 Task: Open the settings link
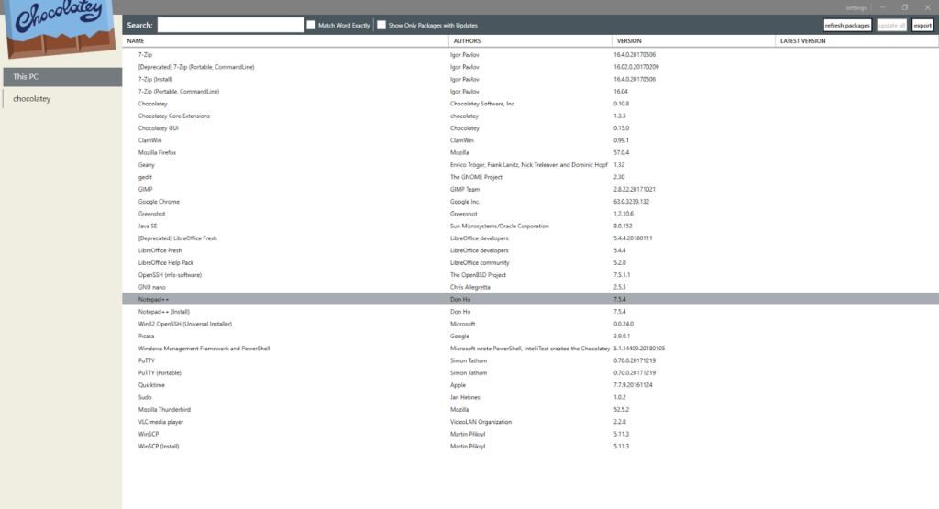[856, 7]
